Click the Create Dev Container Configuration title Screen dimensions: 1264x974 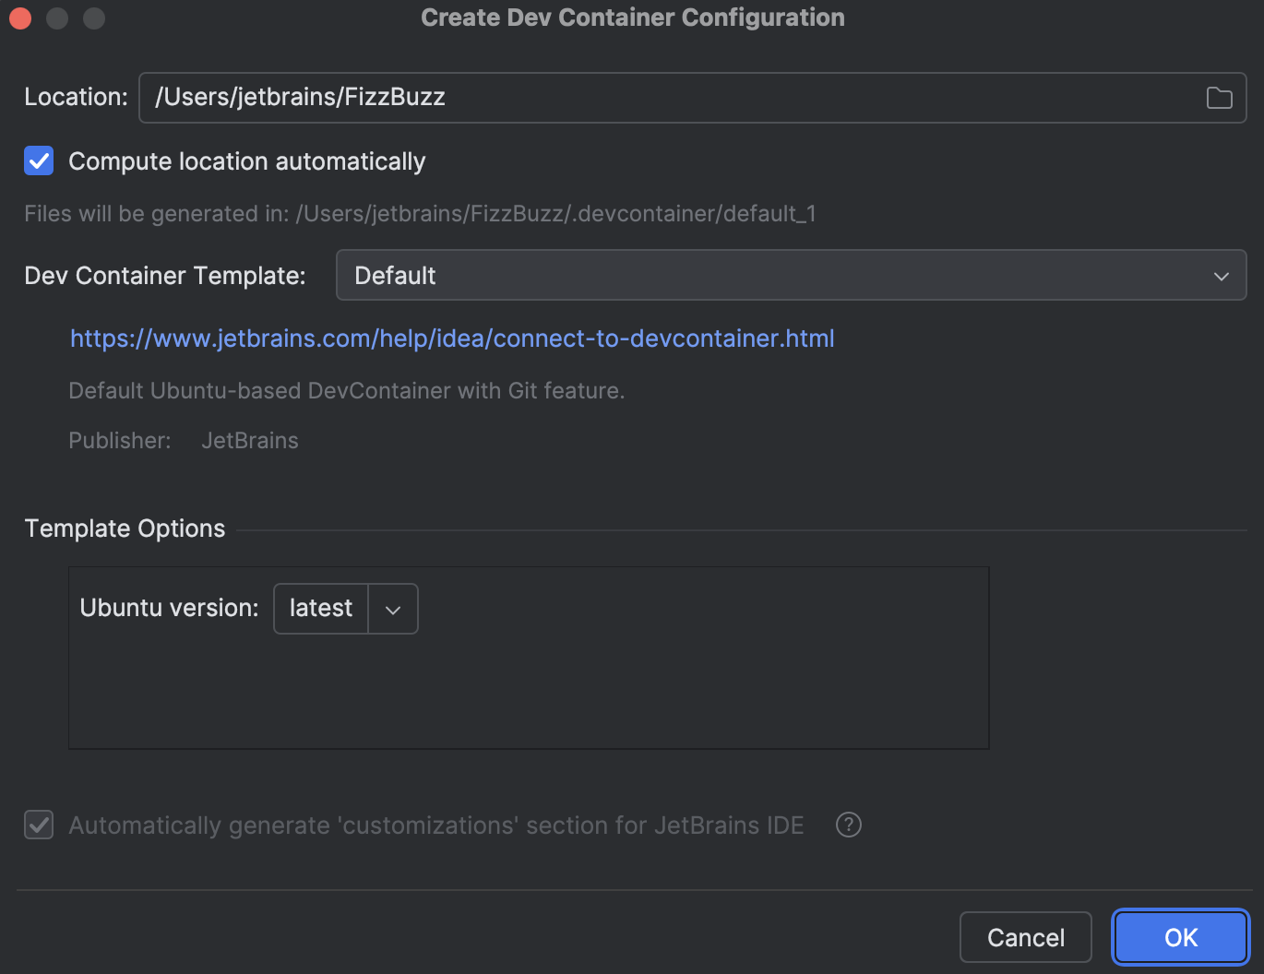[632, 17]
